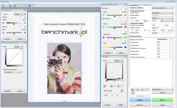Screen dimensions: 177x108
Task: Click the blank page toolbar icon
Action: [x=7, y=5]
